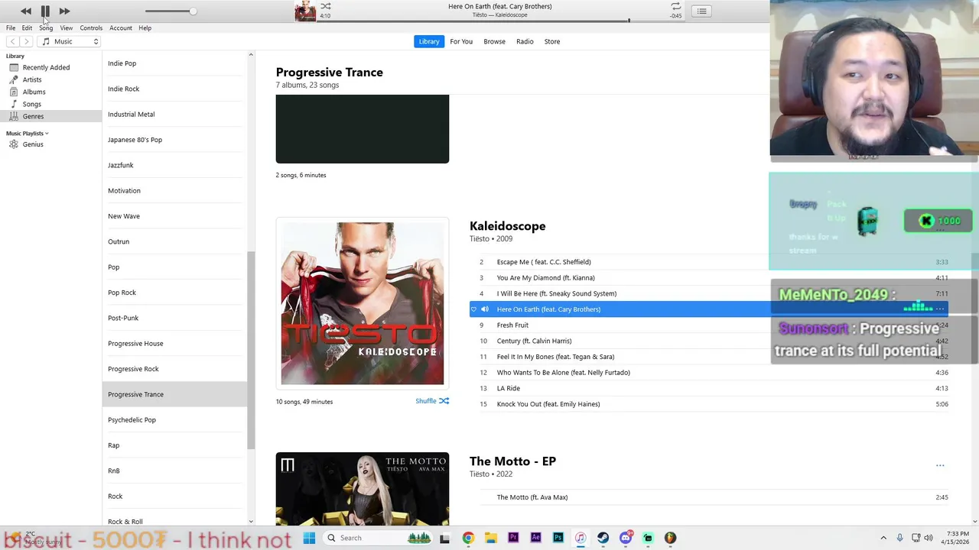Select the Indie Pop genre

(122, 63)
